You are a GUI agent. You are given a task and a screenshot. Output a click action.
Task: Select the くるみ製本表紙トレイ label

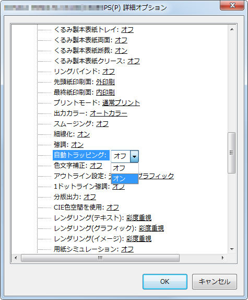coord(86,30)
